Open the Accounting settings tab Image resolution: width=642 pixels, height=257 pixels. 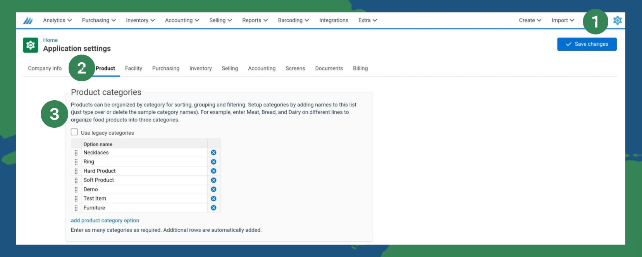(x=262, y=69)
